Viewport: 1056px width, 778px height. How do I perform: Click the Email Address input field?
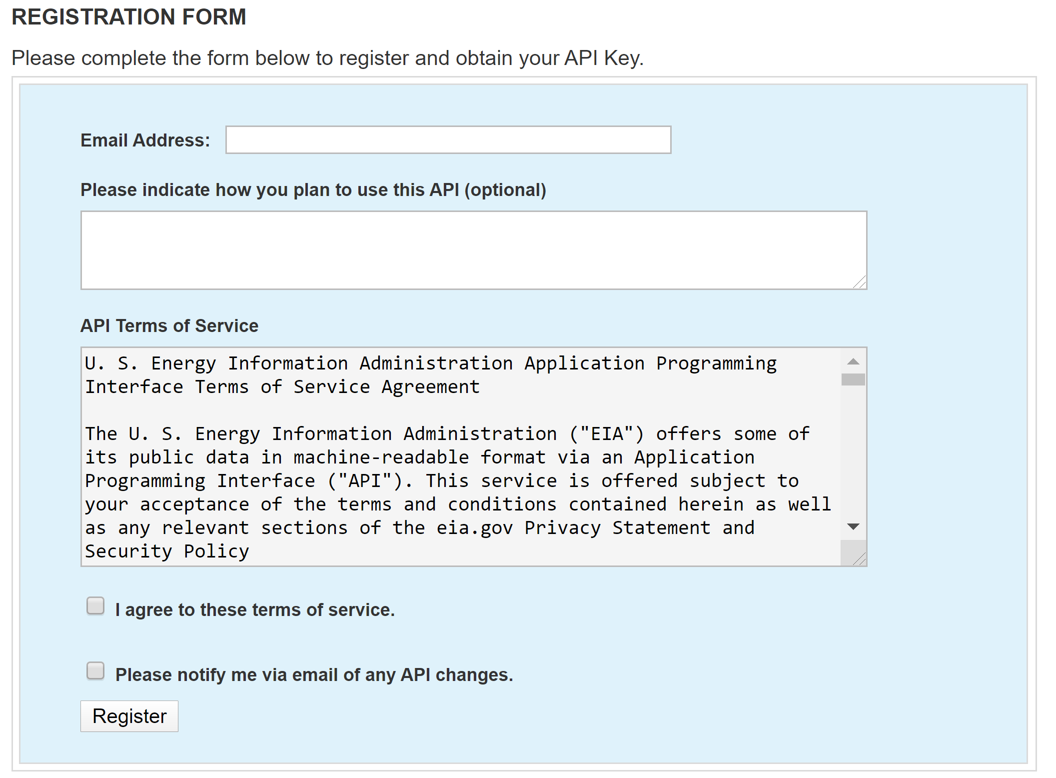click(448, 140)
